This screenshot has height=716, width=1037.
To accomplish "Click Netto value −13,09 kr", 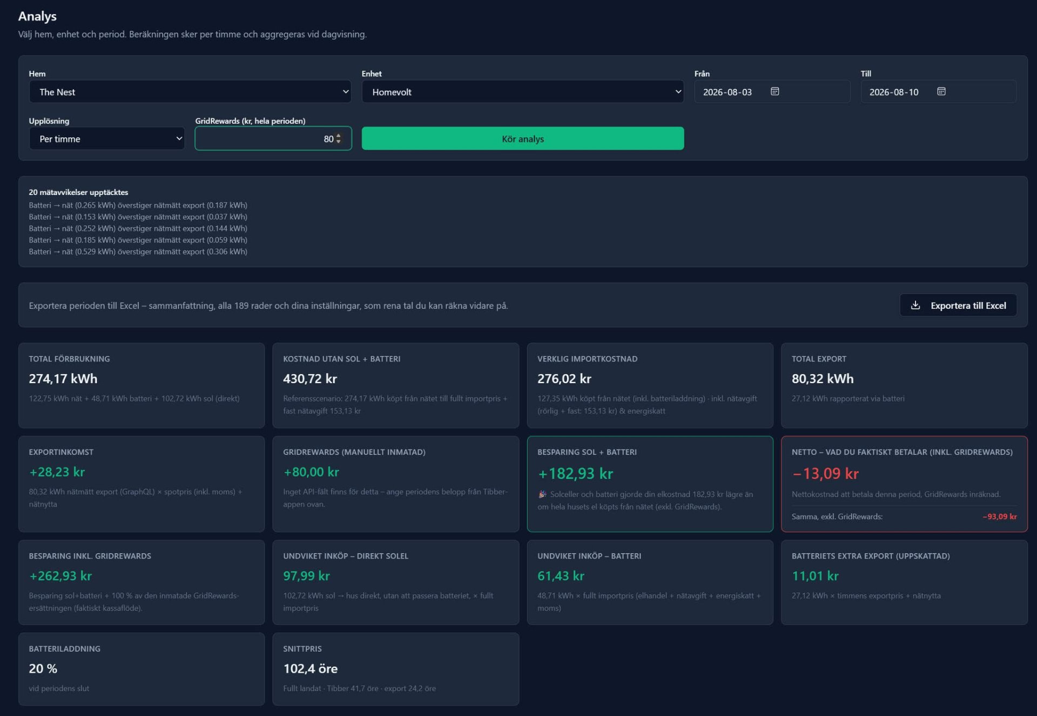I will (825, 474).
